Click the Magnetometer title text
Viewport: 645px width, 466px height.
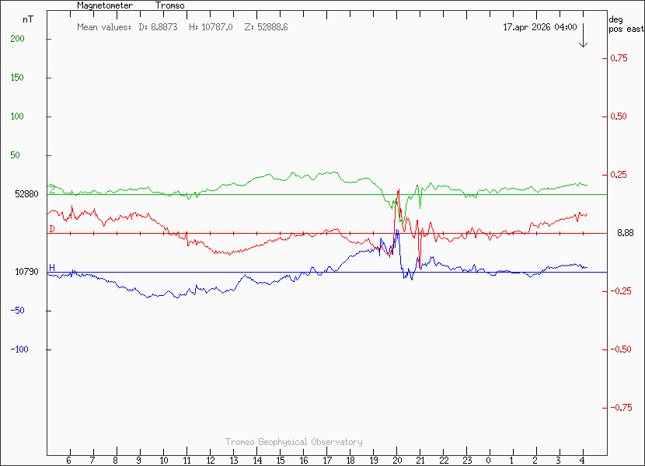coord(105,5)
